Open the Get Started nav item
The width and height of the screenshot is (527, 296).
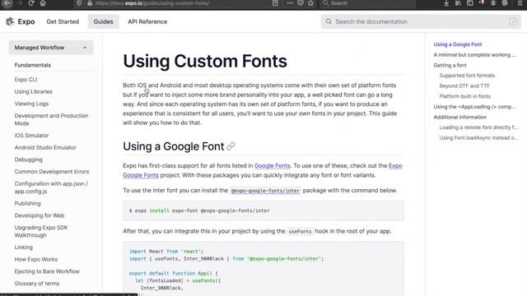click(63, 21)
